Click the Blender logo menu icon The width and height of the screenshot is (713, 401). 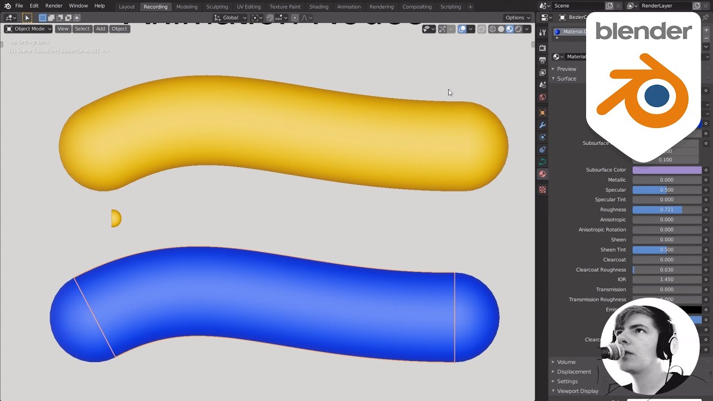(x=7, y=6)
